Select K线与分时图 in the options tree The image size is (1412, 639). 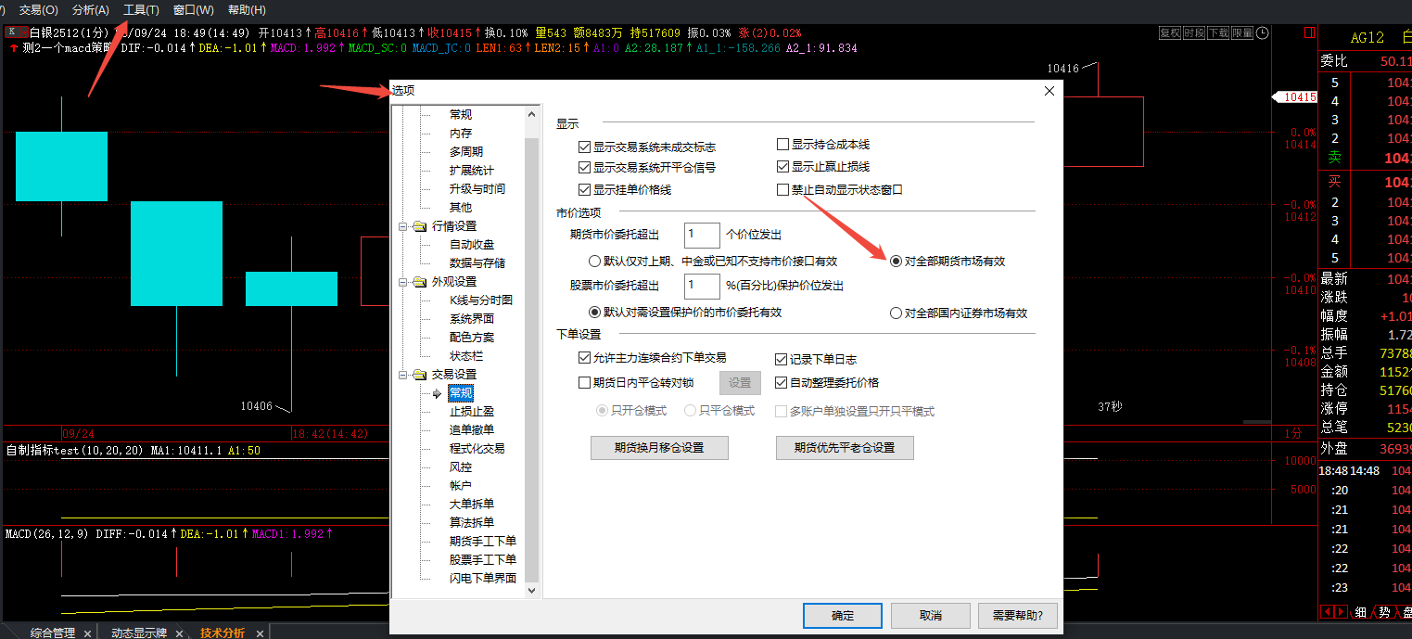coord(481,300)
